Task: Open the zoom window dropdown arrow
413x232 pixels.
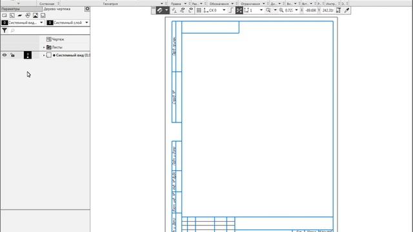Action: point(275,10)
